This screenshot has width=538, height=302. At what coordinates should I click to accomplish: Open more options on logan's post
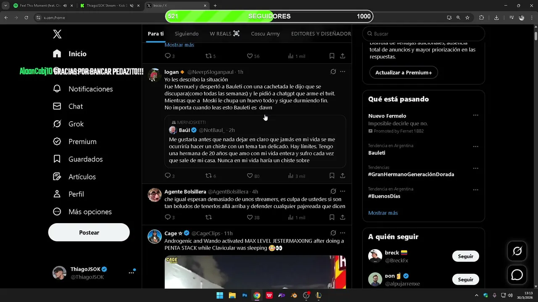343,72
